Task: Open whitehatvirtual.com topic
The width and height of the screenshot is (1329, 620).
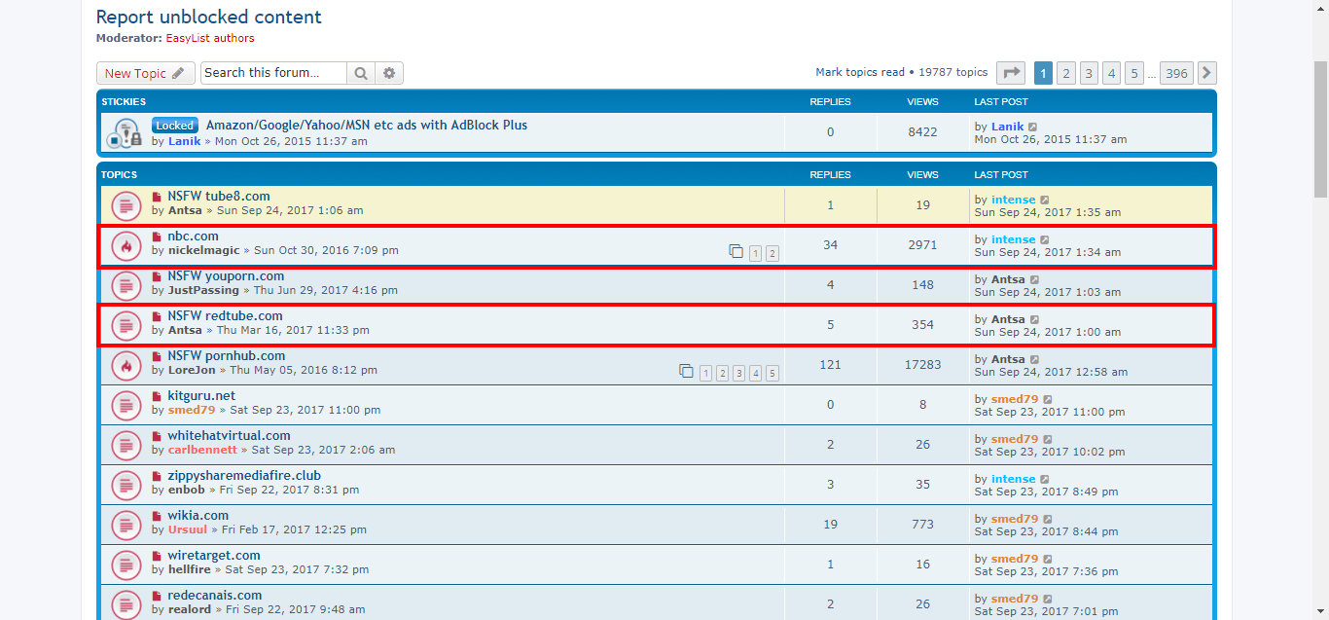Action: point(229,436)
